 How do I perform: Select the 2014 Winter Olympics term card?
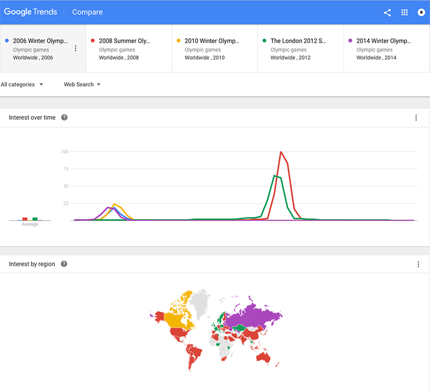tap(386, 48)
